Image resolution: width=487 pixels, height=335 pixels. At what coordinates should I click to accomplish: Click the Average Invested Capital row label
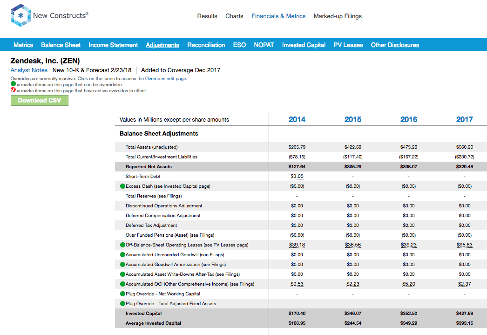coord(153,323)
